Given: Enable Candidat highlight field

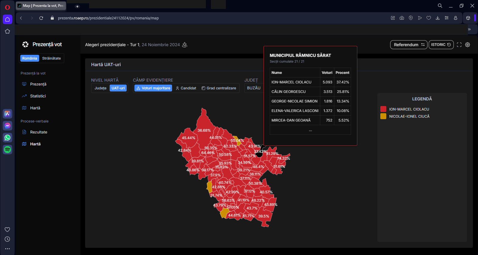Looking at the screenshot, I should tap(186, 88).
